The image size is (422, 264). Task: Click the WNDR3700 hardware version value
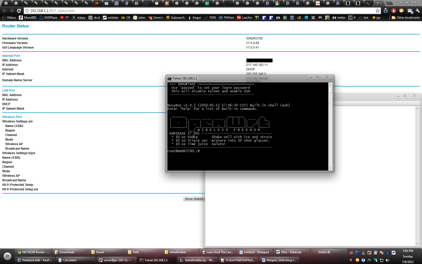pos(254,38)
